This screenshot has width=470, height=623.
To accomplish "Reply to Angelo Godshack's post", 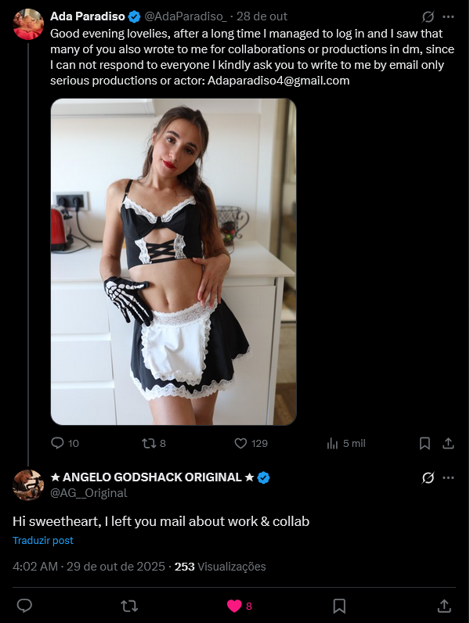I will pyautogui.click(x=24, y=606).
